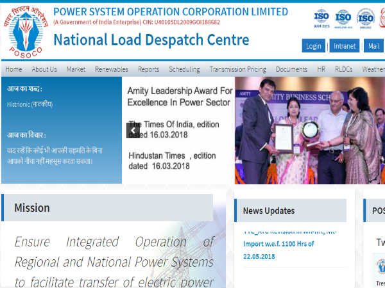Select Scheduling in the navigation bar
The image size is (385, 288).
[184, 69]
